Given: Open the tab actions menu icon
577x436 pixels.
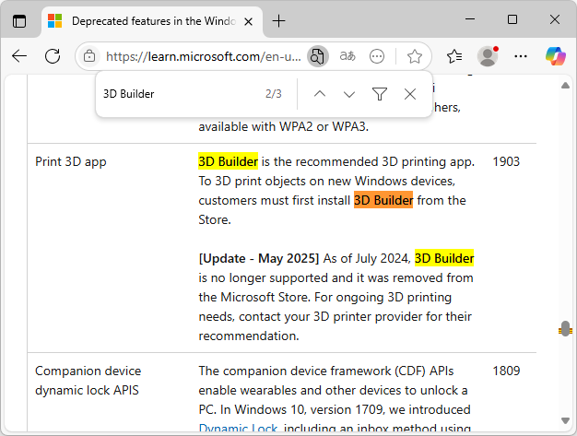Looking at the screenshot, I should (19, 21).
